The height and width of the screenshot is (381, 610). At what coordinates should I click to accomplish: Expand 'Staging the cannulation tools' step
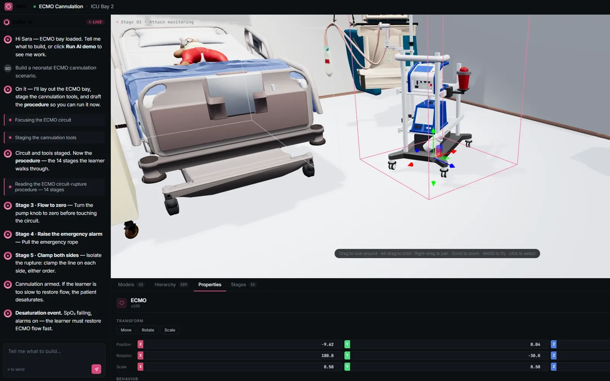coord(54,138)
